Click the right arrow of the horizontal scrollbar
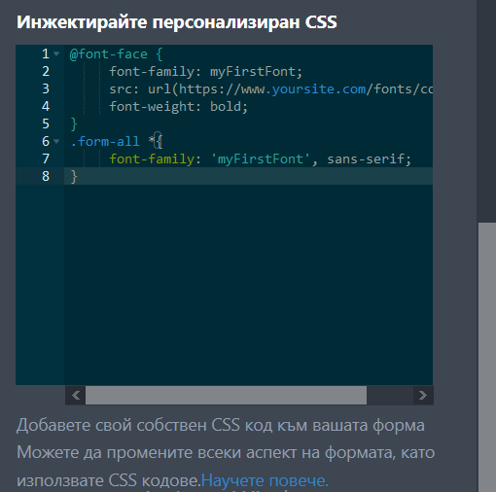496x492 pixels. 423,395
